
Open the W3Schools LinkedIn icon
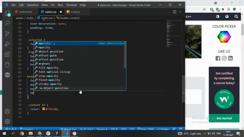point(230,58)
